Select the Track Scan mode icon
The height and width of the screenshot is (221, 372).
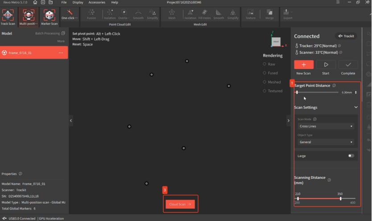pyautogui.click(x=8, y=16)
